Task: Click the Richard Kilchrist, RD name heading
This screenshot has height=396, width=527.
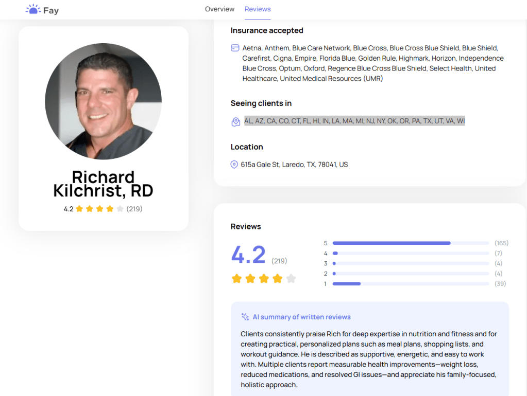Action: pos(103,184)
